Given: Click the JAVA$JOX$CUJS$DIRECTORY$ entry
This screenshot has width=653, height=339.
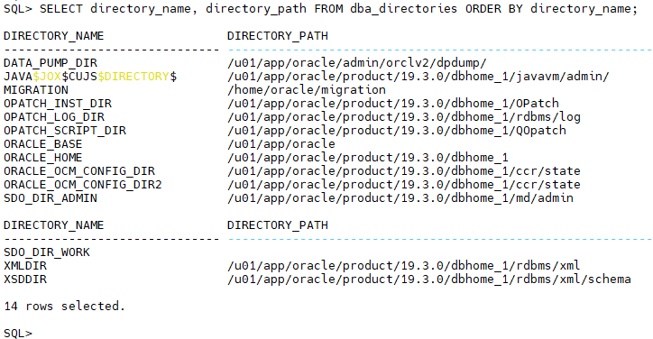Looking at the screenshot, I should 90,77.
